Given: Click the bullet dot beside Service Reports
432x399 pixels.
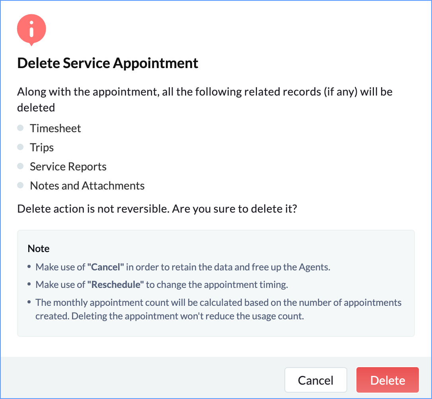Looking at the screenshot, I should point(21,166).
